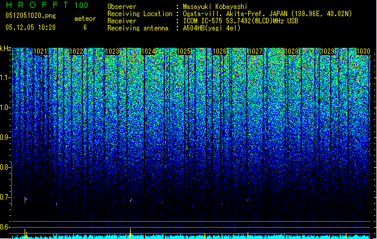Click the 0.7 kHz axis tick label
Screen dimensions: 377x239
pyautogui.click(x=5, y=197)
